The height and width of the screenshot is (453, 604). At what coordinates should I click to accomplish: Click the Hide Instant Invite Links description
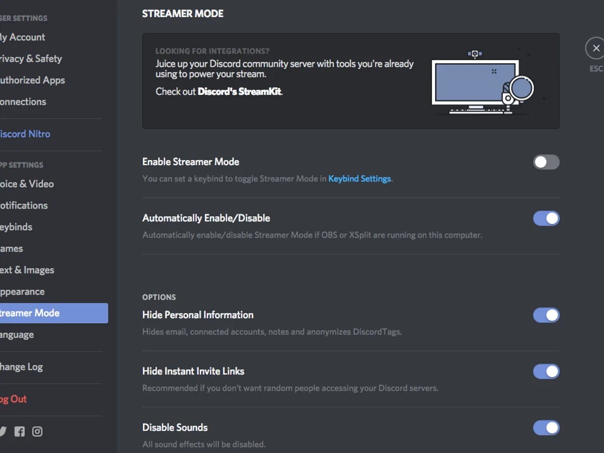[x=290, y=388]
